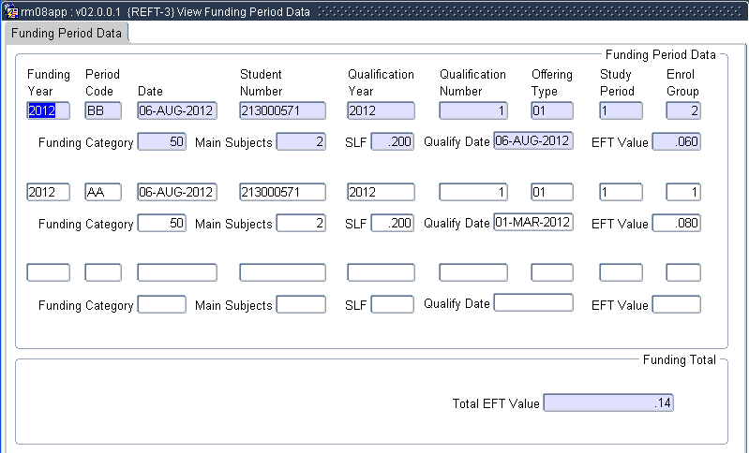This screenshot has height=453, width=749.
Task: Select the EFT Value field showing .060
Action: [676, 142]
